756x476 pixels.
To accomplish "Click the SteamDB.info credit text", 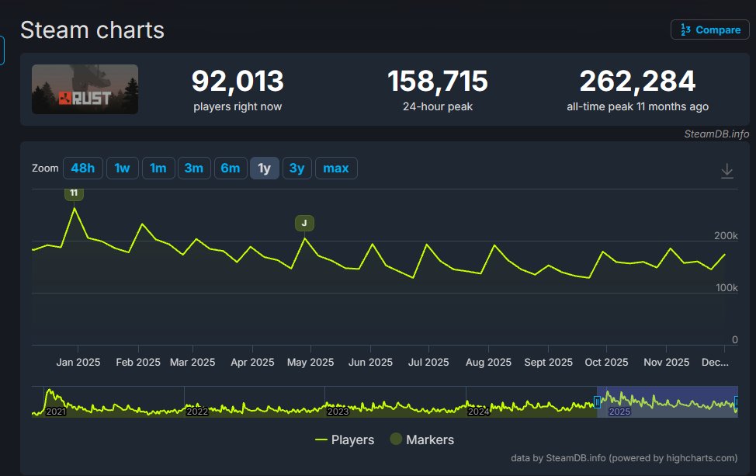I will point(716,134).
